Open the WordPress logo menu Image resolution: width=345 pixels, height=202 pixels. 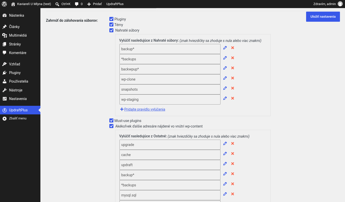pyautogui.click(x=4, y=4)
